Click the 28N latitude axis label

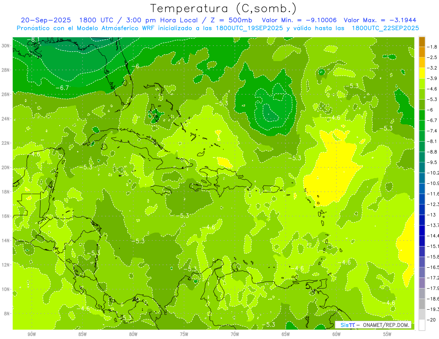click(x=6, y=70)
